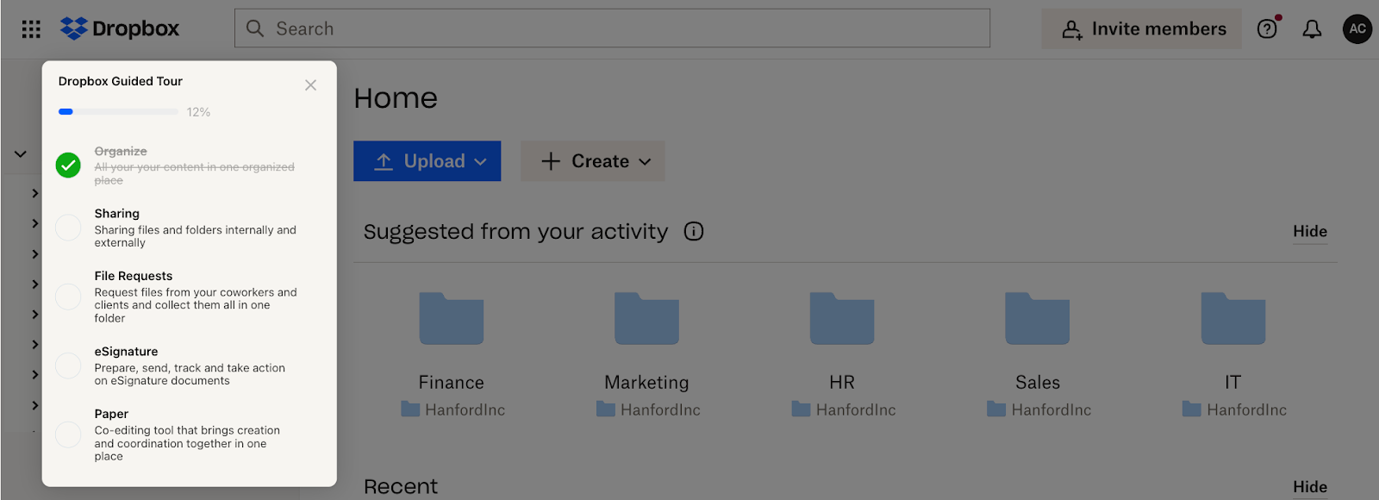Open the HR folder icon
The height and width of the screenshot is (500, 1379).
click(x=842, y=318)
